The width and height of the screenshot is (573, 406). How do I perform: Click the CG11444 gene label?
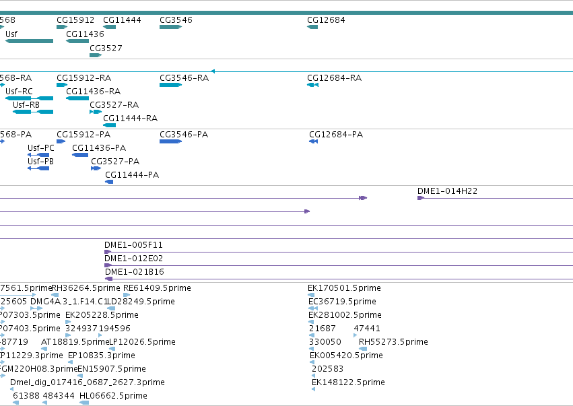point(122,20)
